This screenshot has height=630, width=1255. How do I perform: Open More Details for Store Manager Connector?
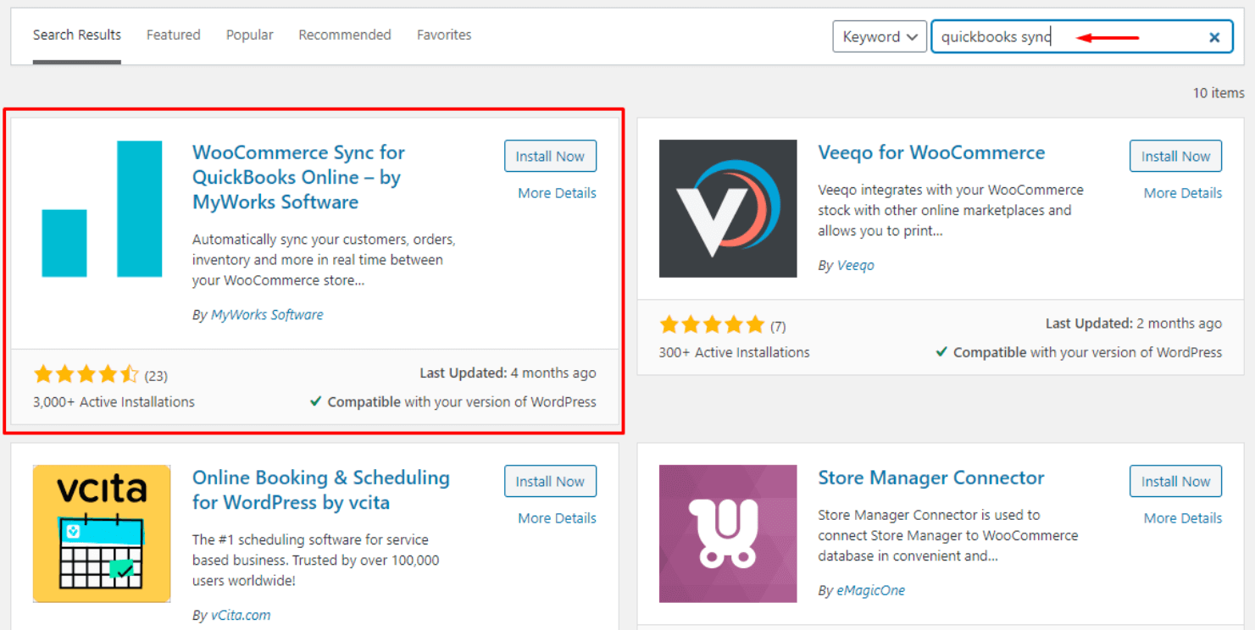click(x=1183, y=518)
